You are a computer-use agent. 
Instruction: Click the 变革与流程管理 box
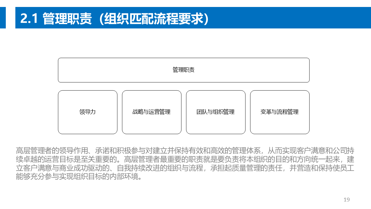[x=280, y=112]
